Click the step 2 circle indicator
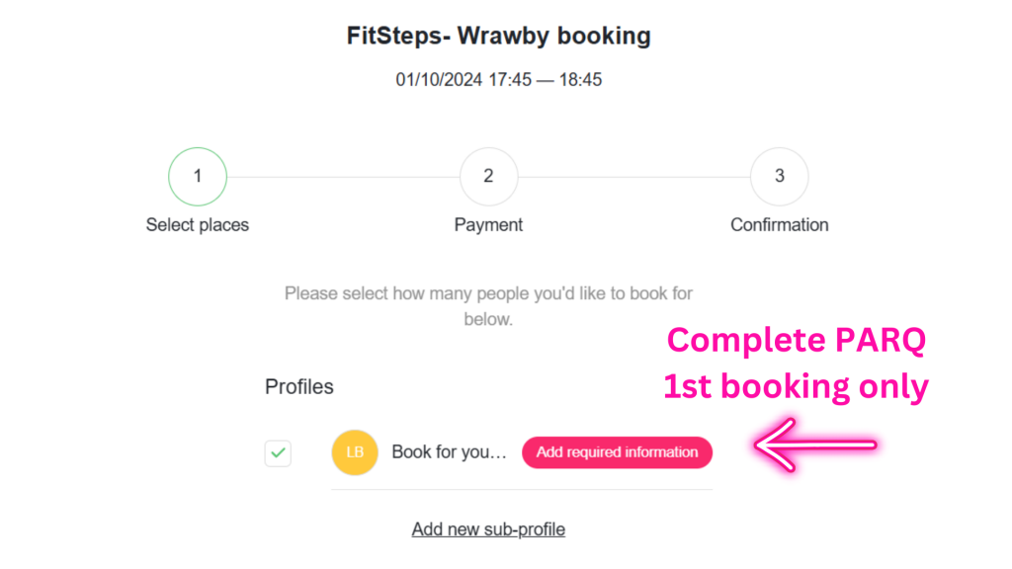The width and height of the screenshot is (1012, 569). coord(488,177)
